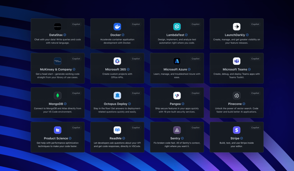The height and width of the screenshot is (171, 294).
Task: Select the Pinecone network logo icon
Action: 237,95
